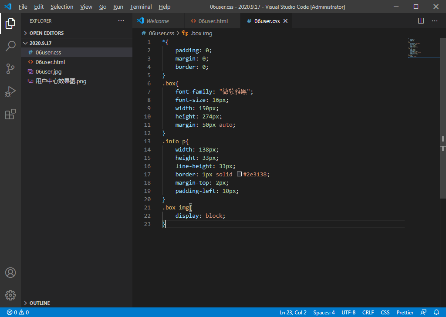This screenshot has height=317, width=446.
Task: Open the File menu
Action: pos(23,7)
